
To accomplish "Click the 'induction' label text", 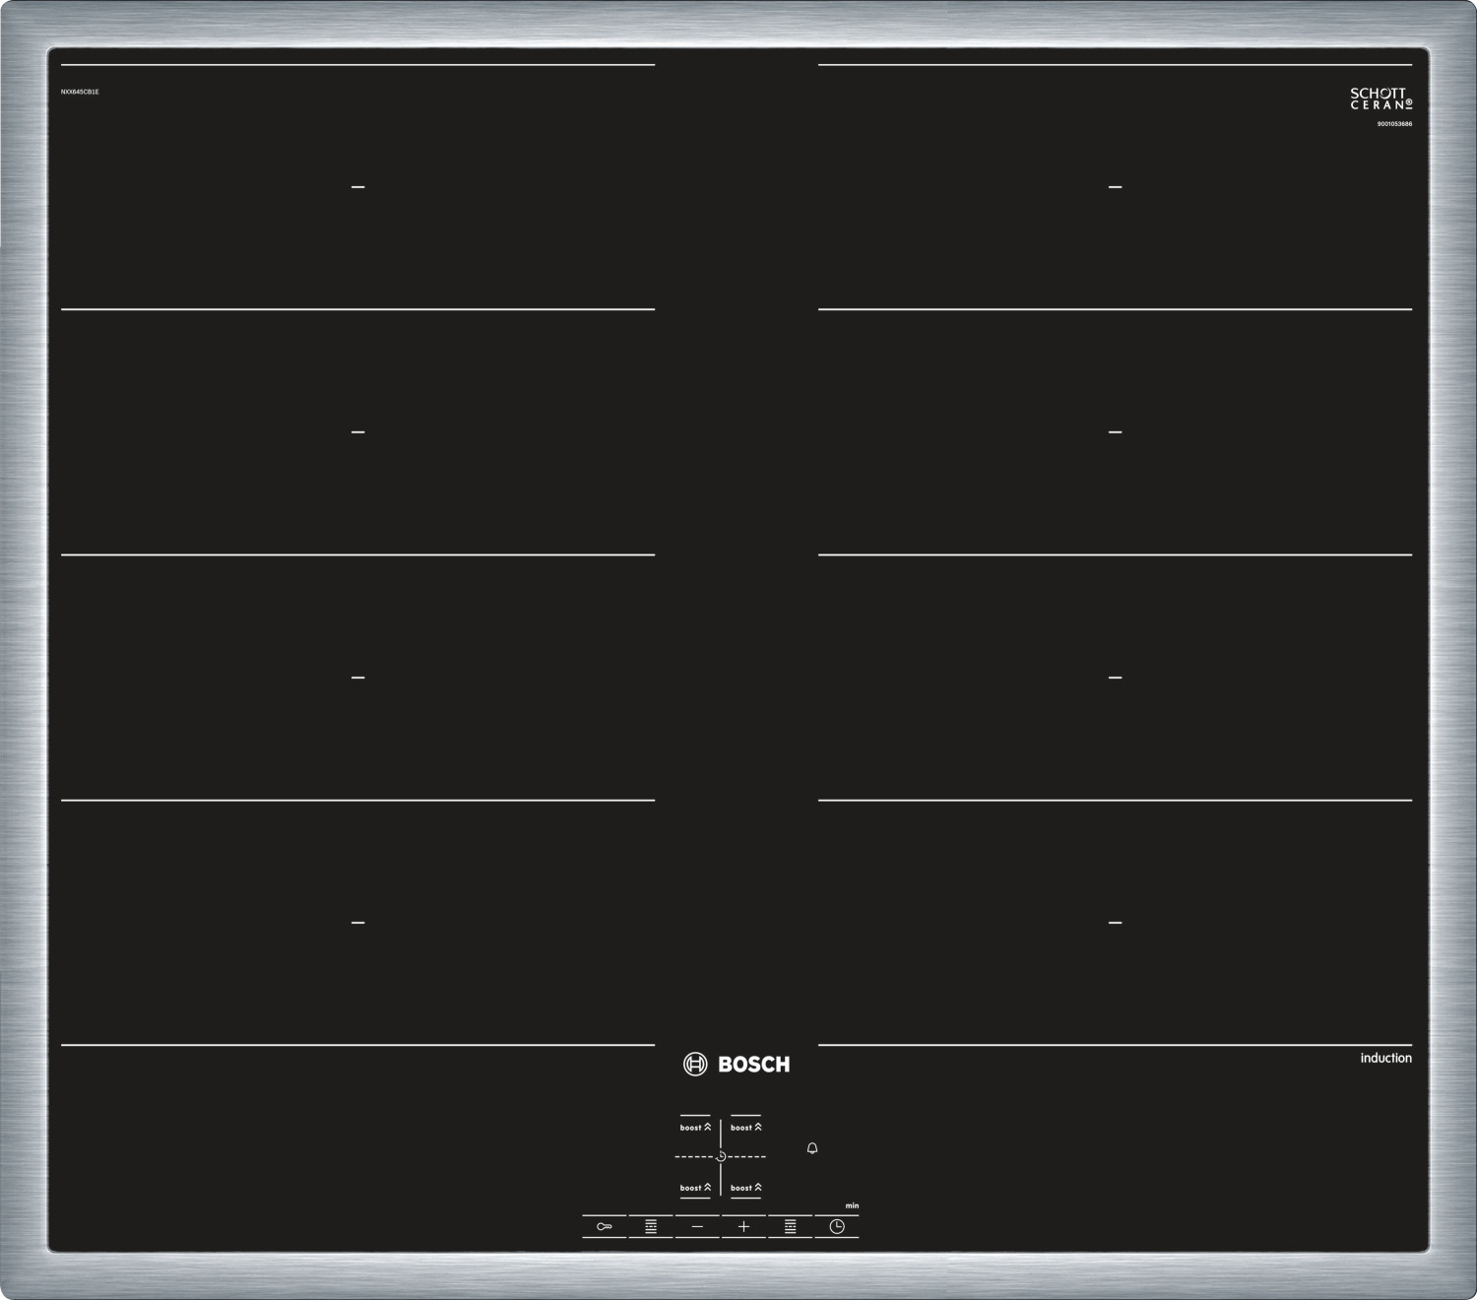I will point(1386,1058).
